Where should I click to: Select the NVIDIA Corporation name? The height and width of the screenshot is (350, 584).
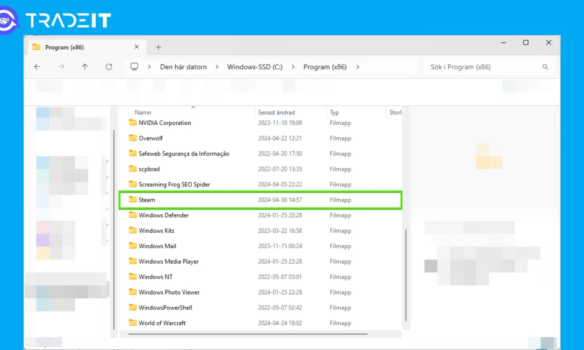tap(165, 123)
